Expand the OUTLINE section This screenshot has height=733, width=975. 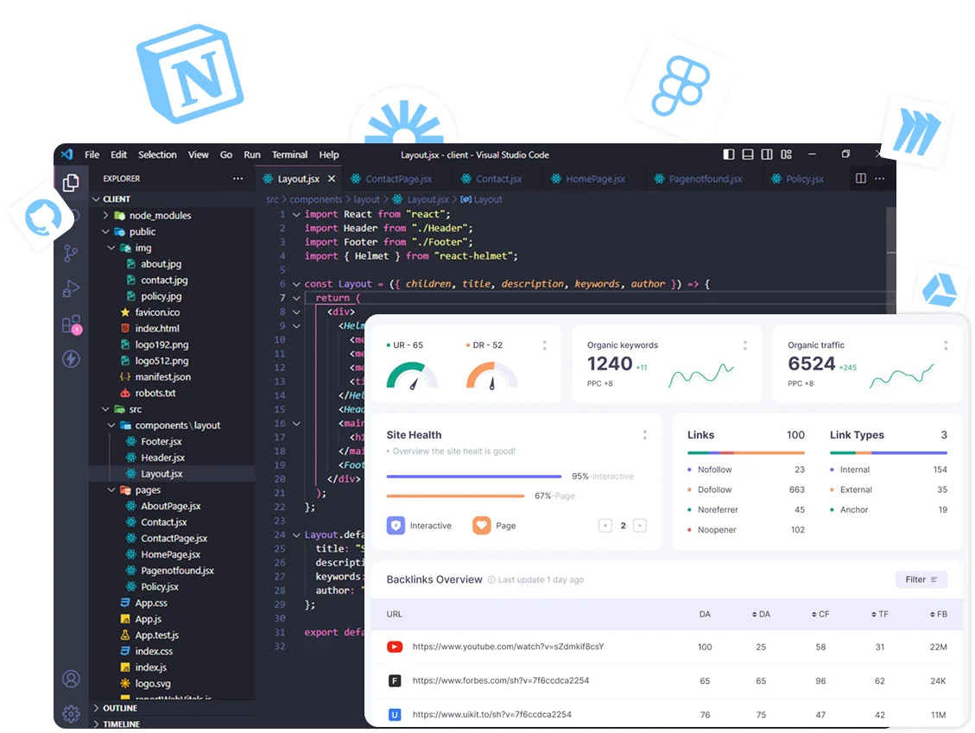pyautogui.click(x=120, y=708)
